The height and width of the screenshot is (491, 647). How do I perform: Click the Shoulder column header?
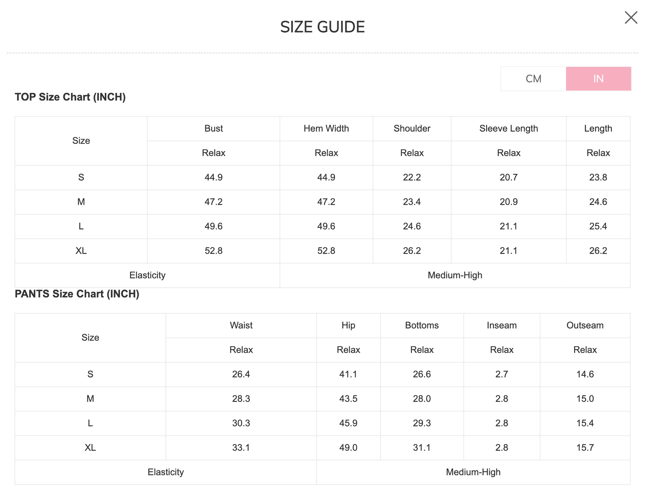[412, 129]
